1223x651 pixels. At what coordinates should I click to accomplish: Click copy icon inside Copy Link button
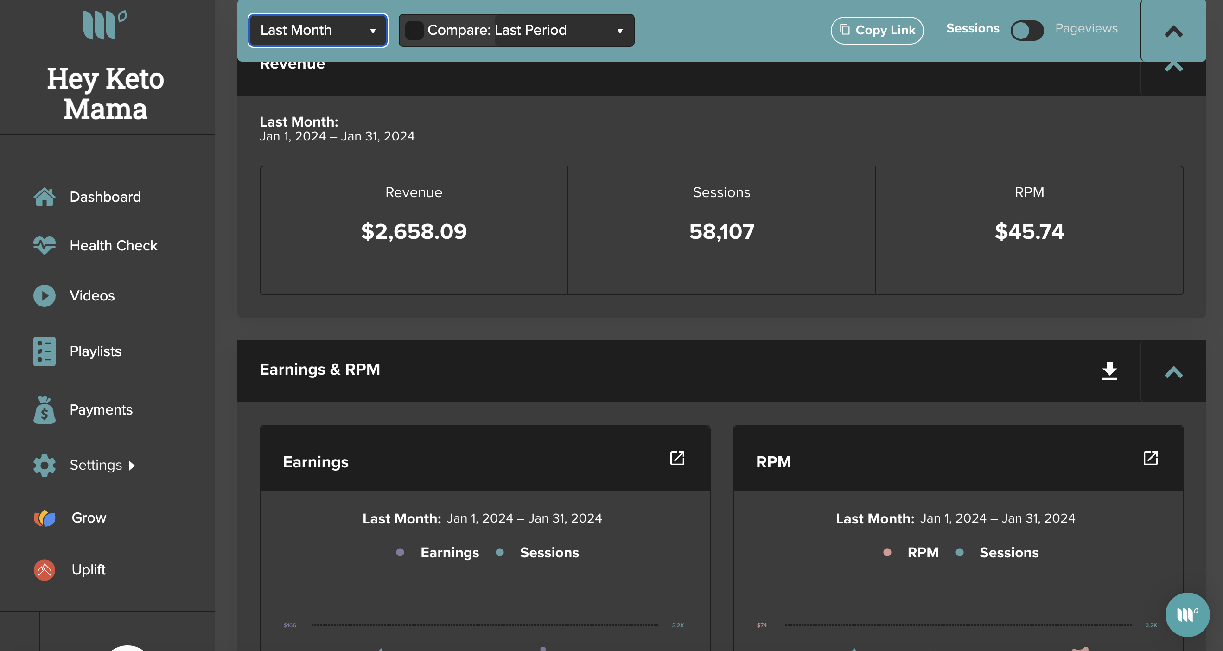click(845, 30)
